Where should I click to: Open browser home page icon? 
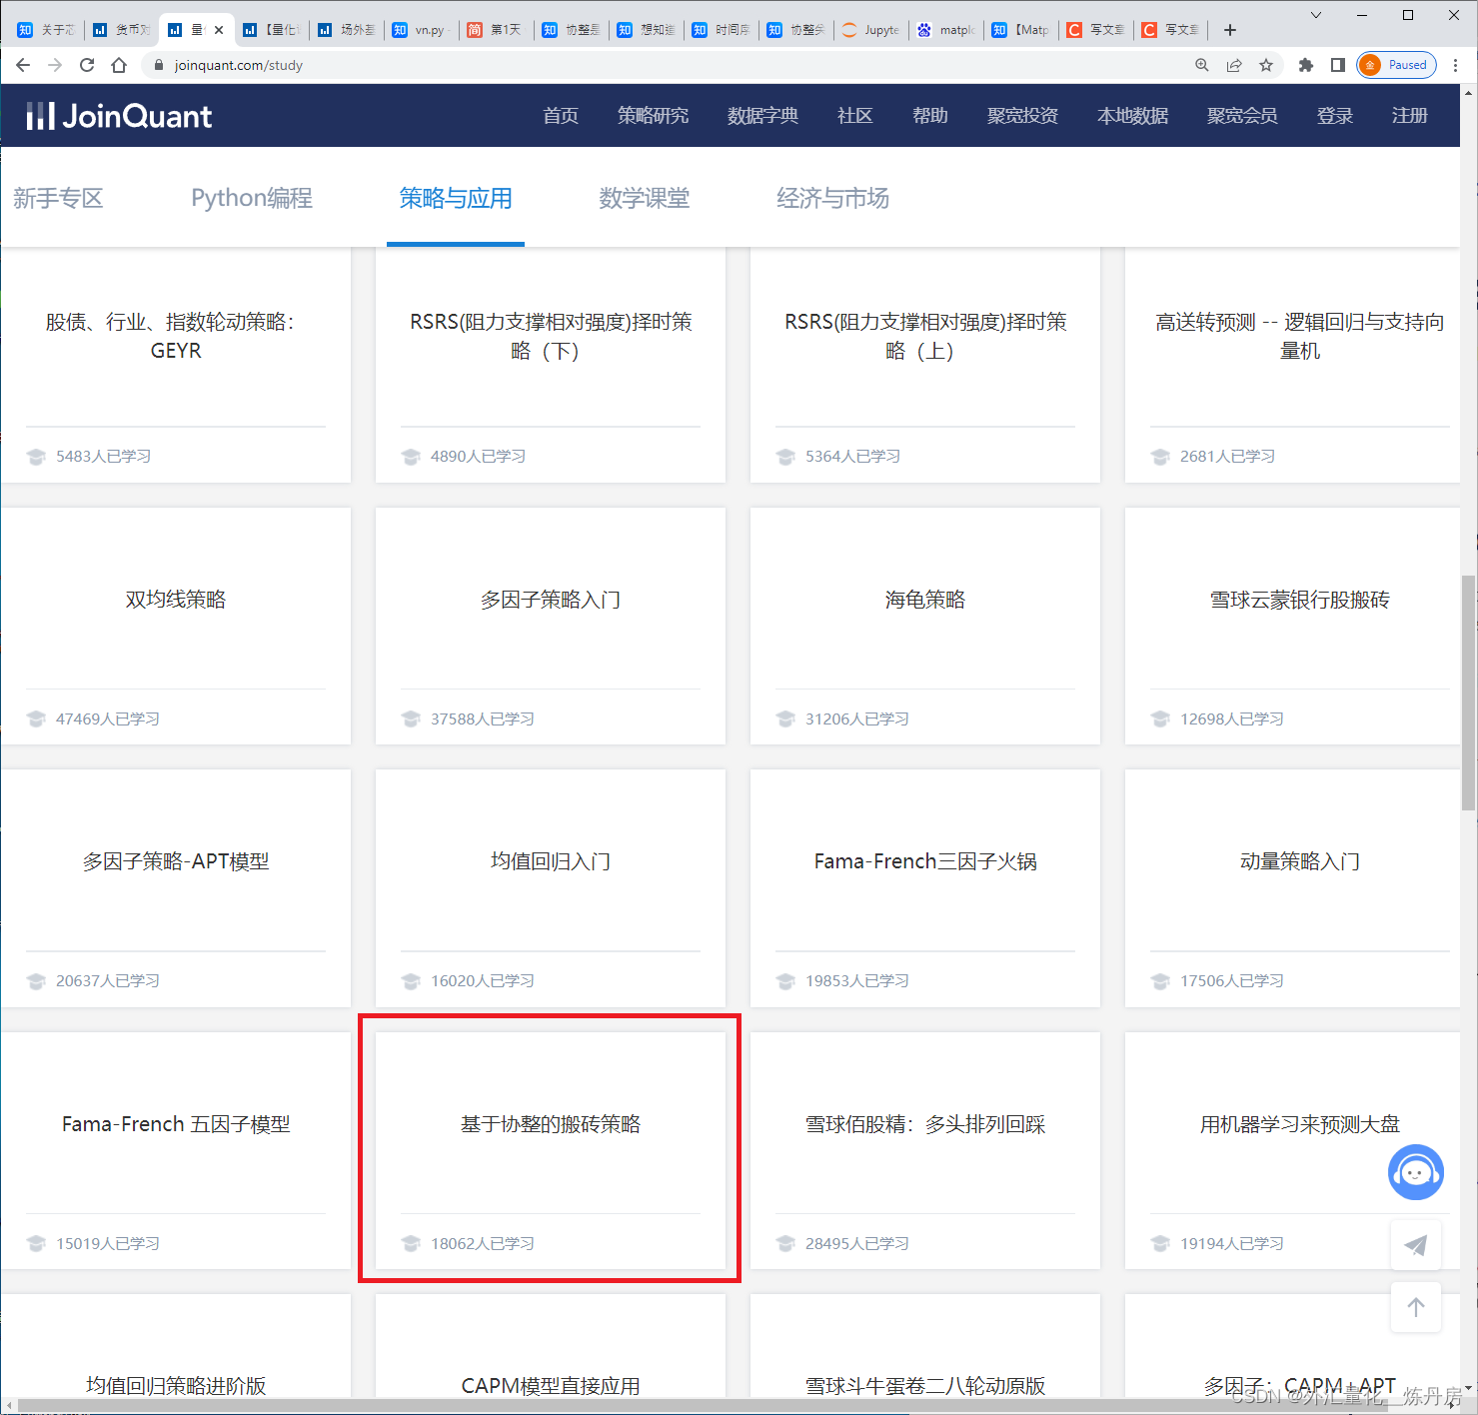pyautogui.click(x=119, y=65)
